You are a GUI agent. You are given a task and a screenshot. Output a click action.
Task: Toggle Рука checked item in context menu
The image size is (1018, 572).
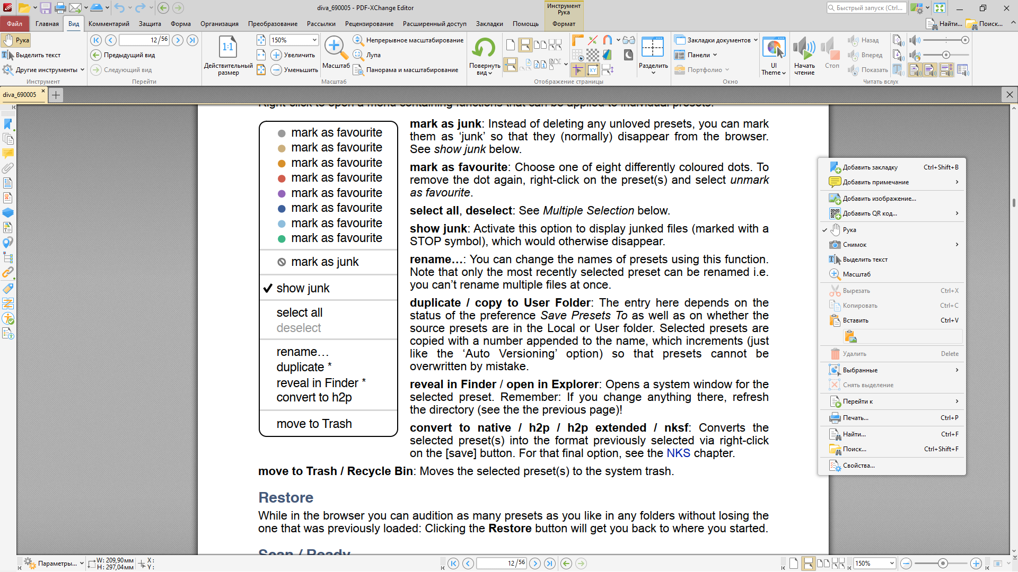pos(891,230)
